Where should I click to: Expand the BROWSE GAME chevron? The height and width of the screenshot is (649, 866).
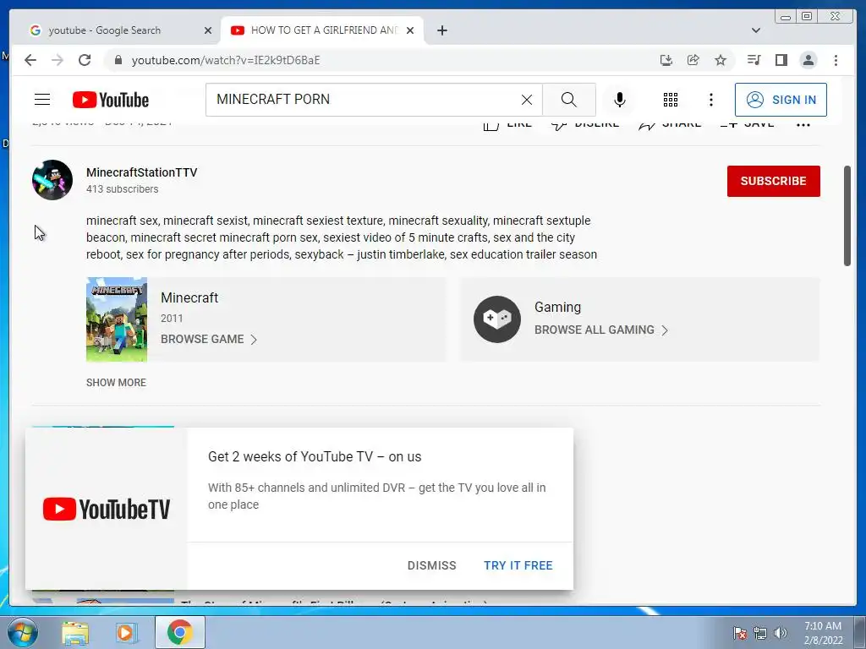pos(254,340)
